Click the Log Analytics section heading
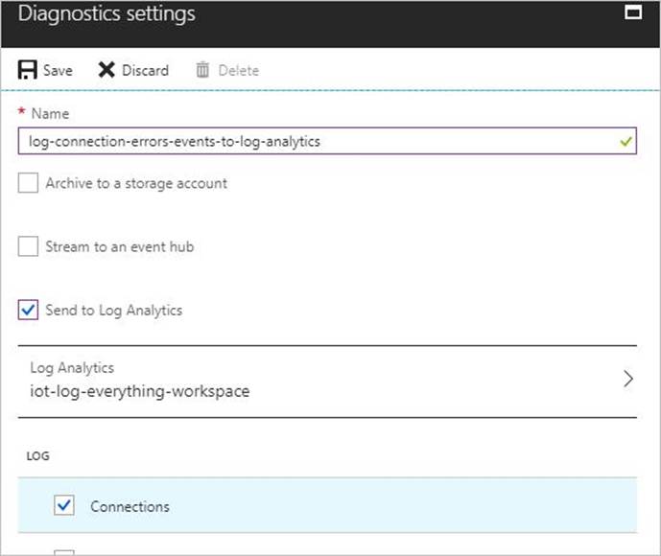 point(72,368)
